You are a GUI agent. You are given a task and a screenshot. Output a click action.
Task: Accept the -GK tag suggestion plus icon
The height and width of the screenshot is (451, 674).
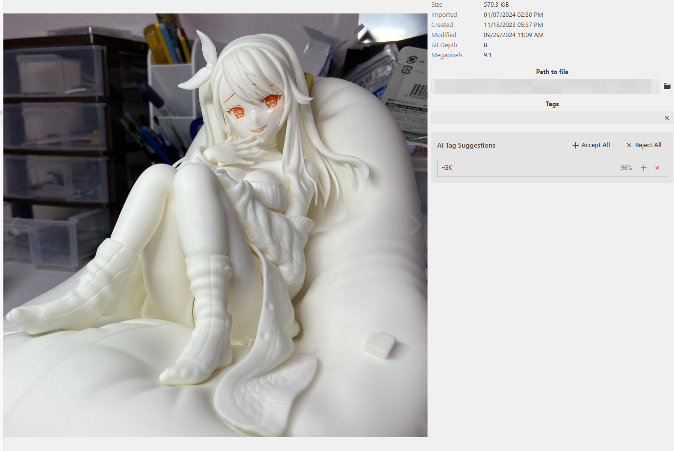pyautogui.click(x=644, y=168)
